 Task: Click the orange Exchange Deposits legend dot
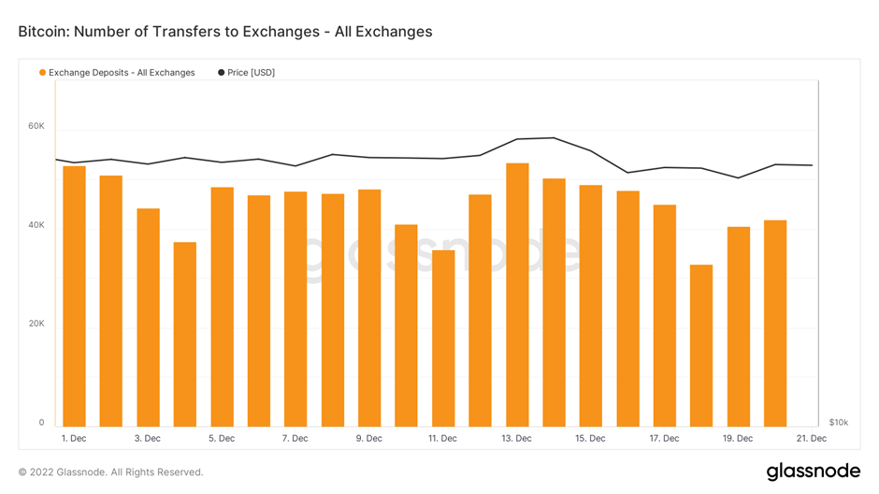43,73
